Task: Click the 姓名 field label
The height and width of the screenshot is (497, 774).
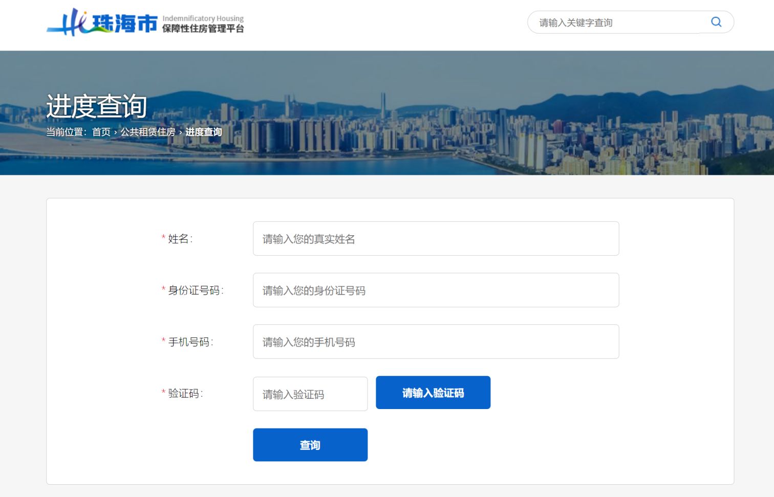Action: click(180, 239)
